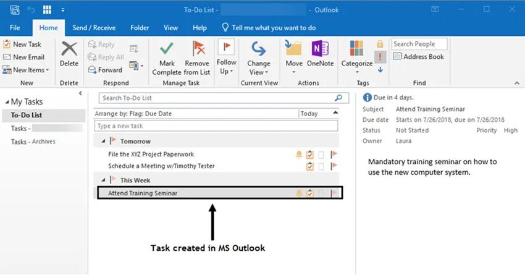
Task: Set High Importance with exclamation icon
Action: [380, 57]
